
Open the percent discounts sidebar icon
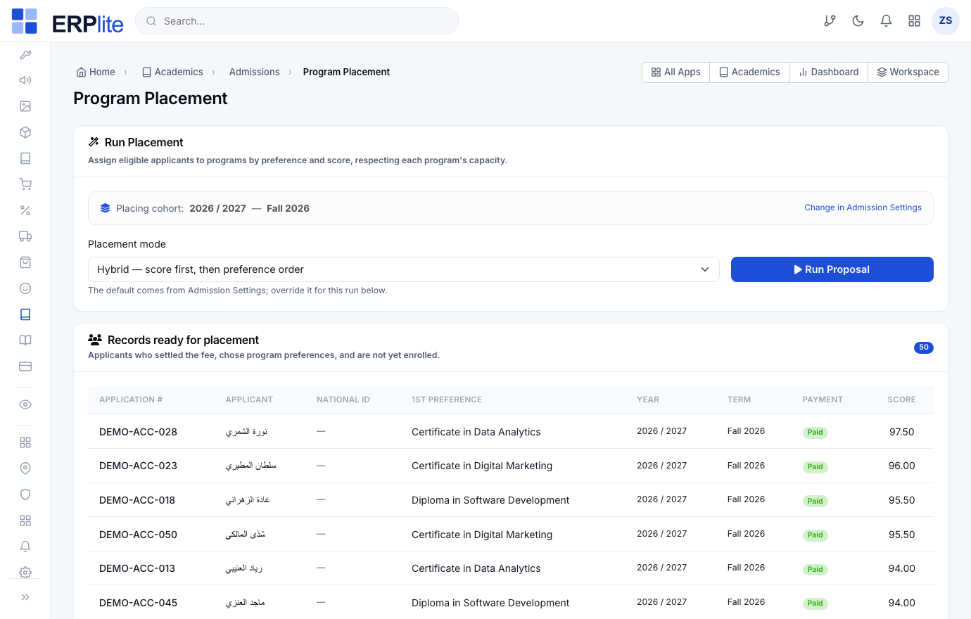[25, 210]
